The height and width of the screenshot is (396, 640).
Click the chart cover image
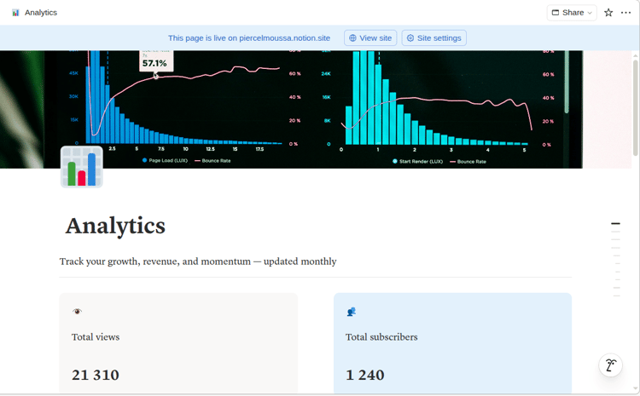click(341, 102)
